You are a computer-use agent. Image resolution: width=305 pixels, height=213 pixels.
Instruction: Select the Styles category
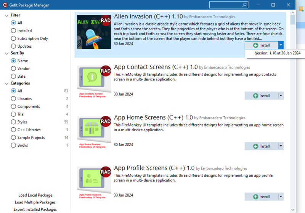13,122
